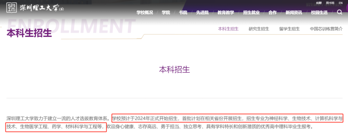Open the 新闻资讯 menu
Image resolution: width=348 pixels, height=138 pixels.
pos(294,13)
